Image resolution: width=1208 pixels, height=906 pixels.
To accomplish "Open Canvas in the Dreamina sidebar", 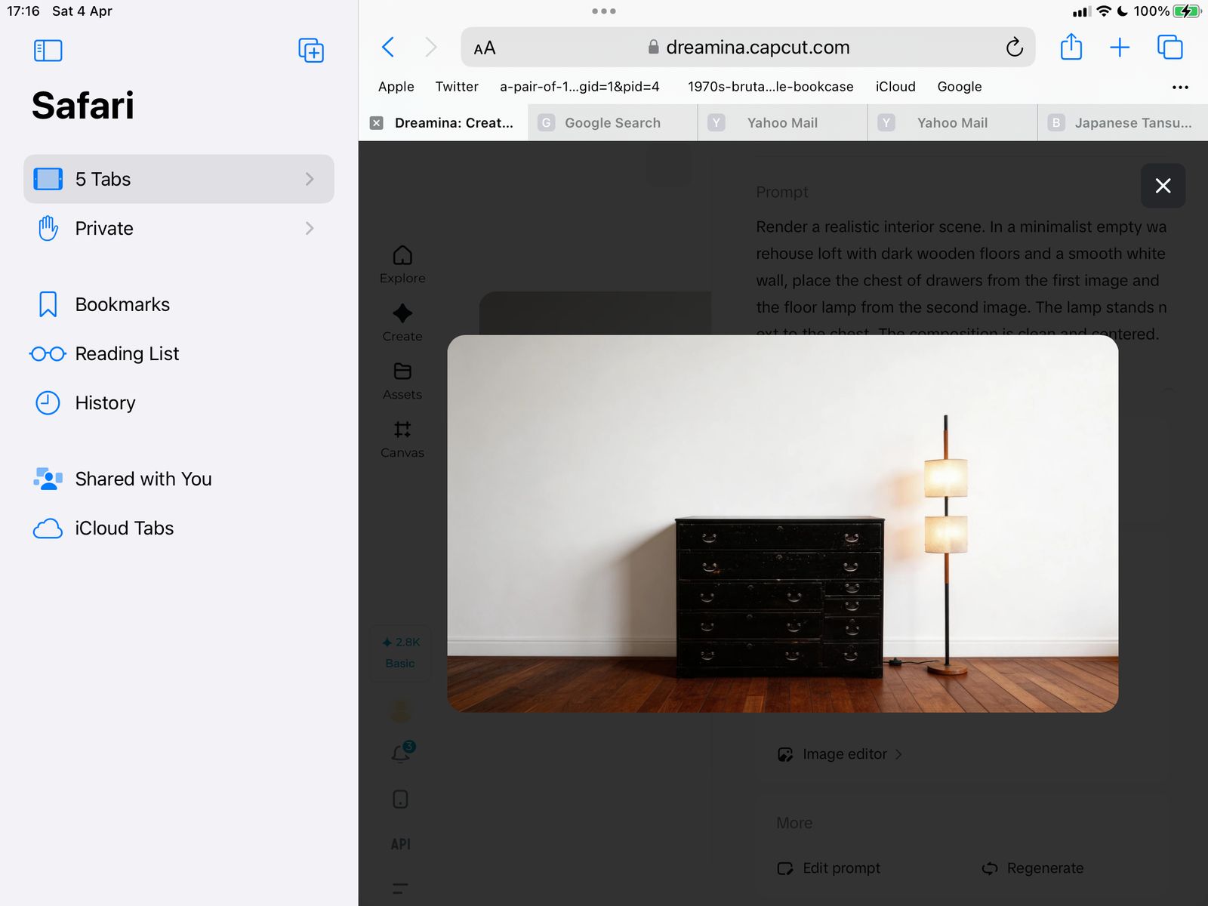I will pyautogui.click(x=402, y=439).
